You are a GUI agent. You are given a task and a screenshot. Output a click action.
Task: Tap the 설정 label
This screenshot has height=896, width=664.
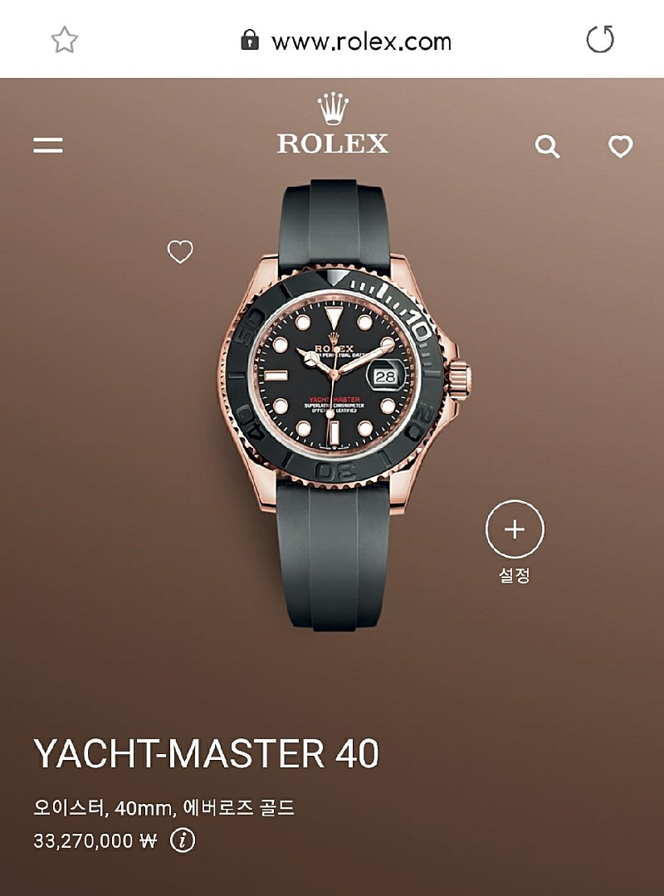pyautogui.click(x=514, y=575)
